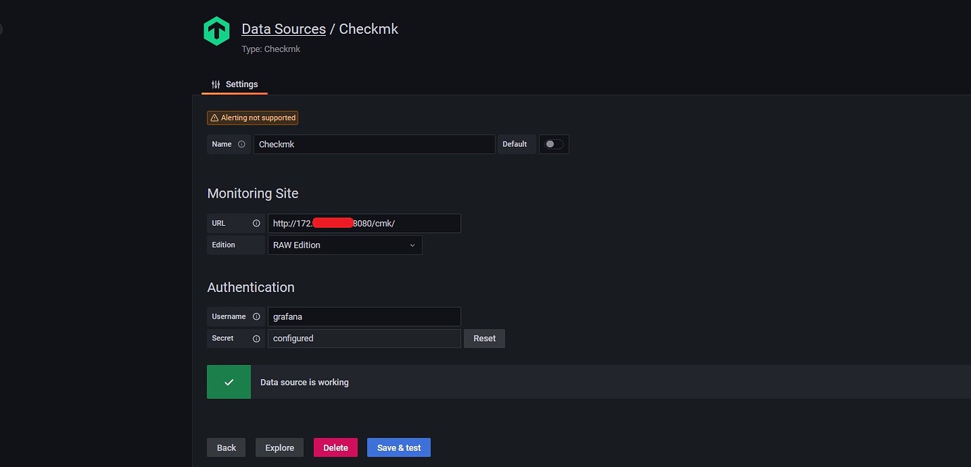
Task: Click the info icon next to URL
Action: click(256, 223)
